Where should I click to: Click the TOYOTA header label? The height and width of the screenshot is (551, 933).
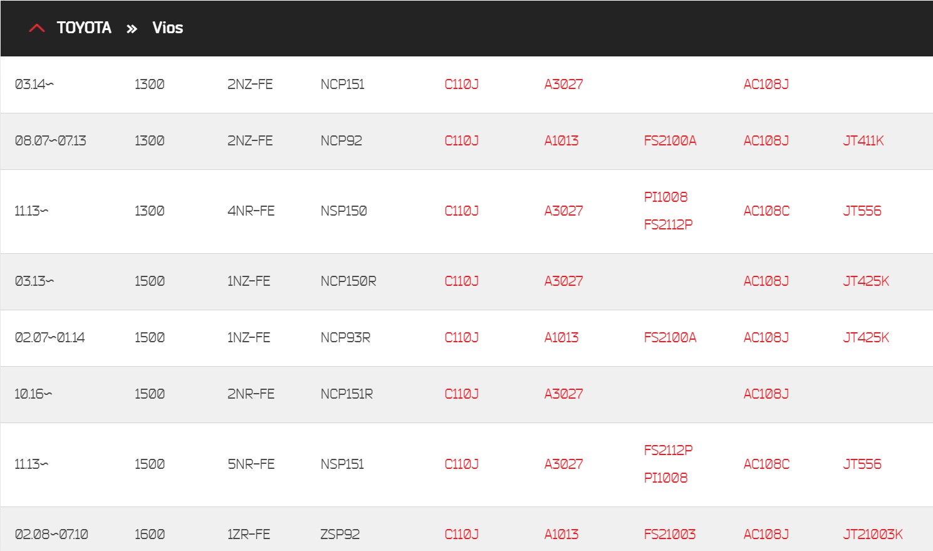[x=84, y=28]
